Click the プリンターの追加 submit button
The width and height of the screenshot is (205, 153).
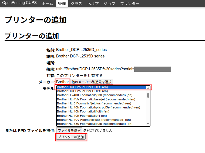point(71,137)
